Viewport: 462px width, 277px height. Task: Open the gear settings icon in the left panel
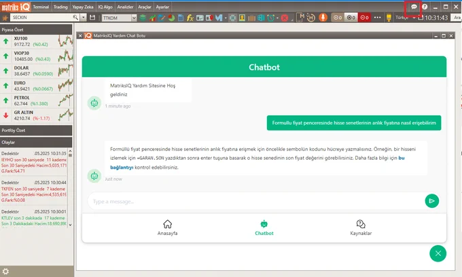pos(5,271)
